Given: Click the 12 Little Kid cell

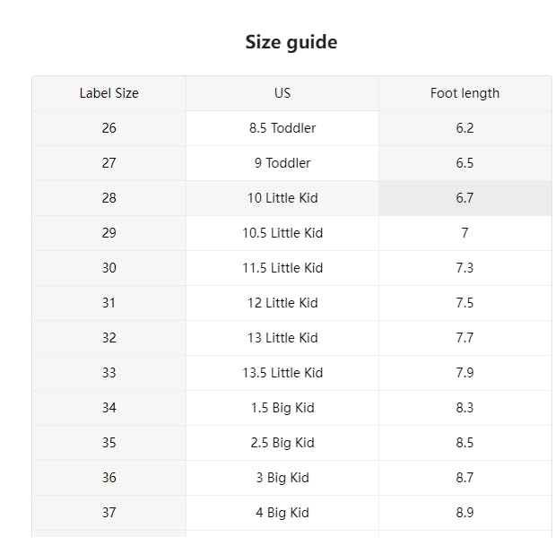Looking at the screenshot, I should pyautogui.click(x=282, y=303).
